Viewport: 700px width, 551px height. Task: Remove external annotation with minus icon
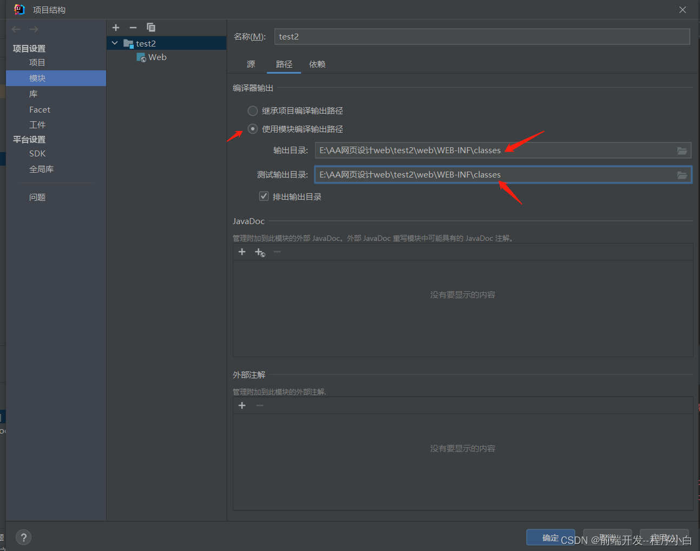[x=260, y=405]
